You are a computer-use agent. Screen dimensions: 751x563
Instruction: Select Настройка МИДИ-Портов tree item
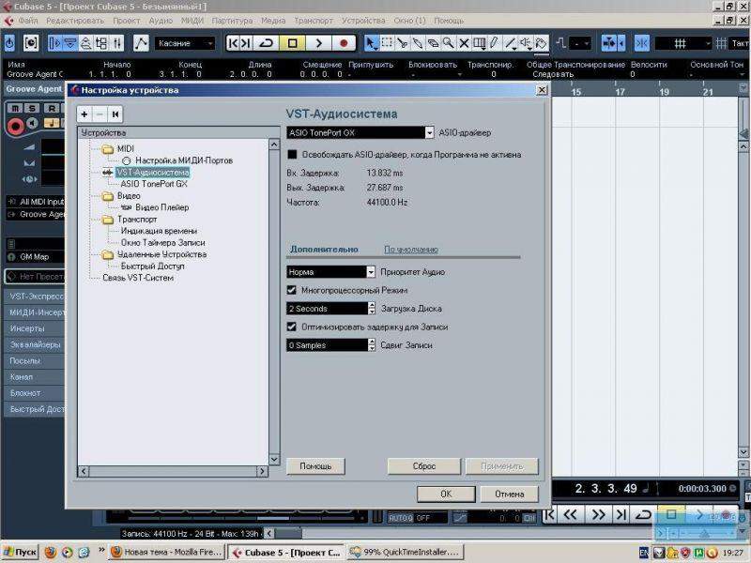[x=184, y=160]
